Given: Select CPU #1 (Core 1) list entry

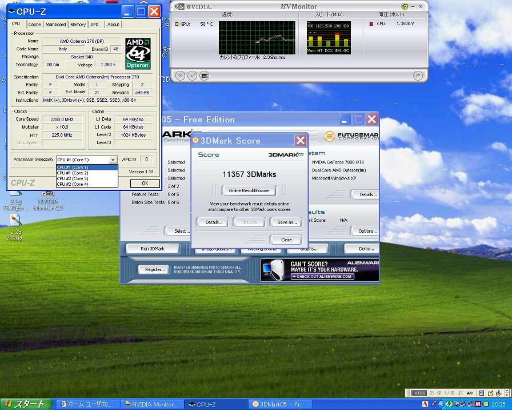Looking at the screenshot, I should pos(87,168).
